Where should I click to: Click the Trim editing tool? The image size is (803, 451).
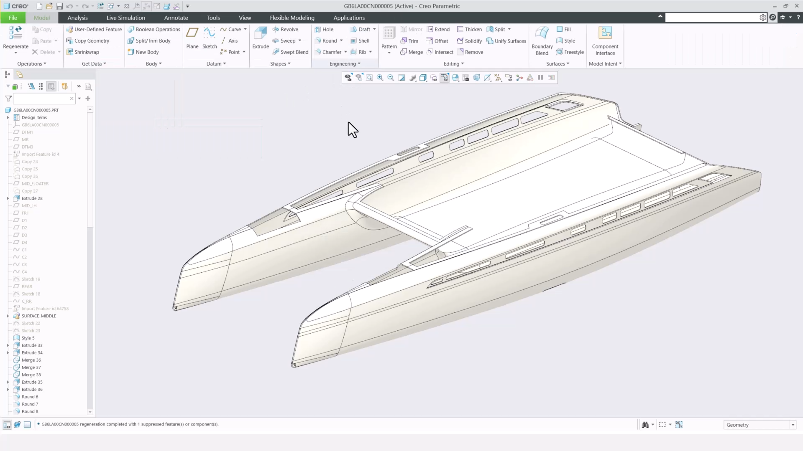point(409,41)
